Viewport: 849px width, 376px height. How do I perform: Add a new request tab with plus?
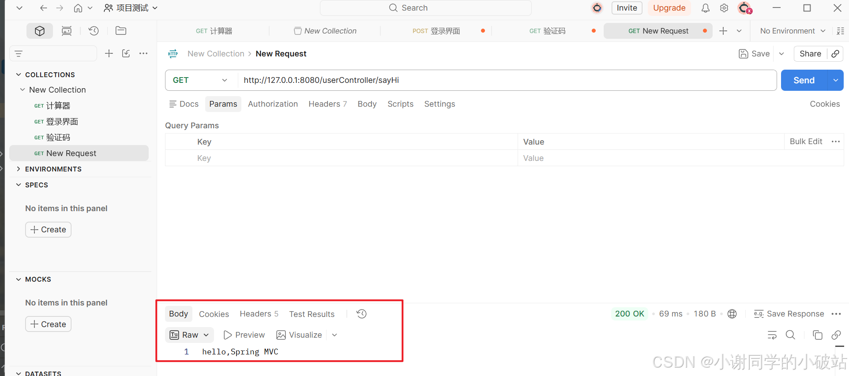click(x=723, y=31)
